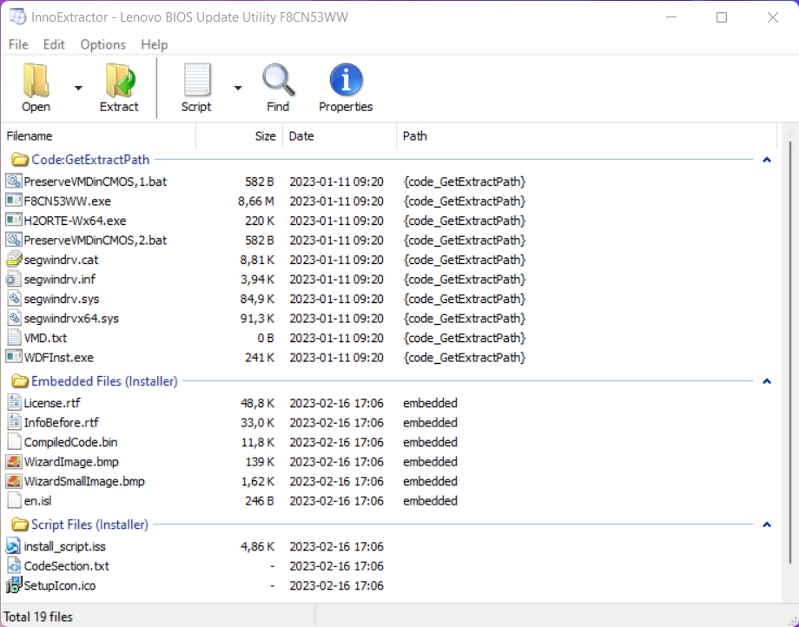Sort by the Path column header

tap(586, 136)
